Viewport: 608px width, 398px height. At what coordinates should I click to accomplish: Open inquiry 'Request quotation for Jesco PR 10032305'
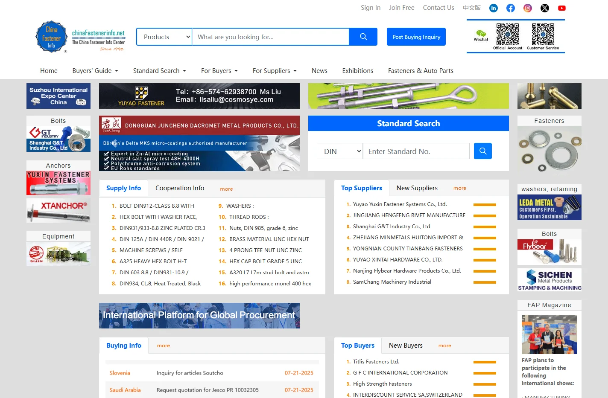(208, 390)
